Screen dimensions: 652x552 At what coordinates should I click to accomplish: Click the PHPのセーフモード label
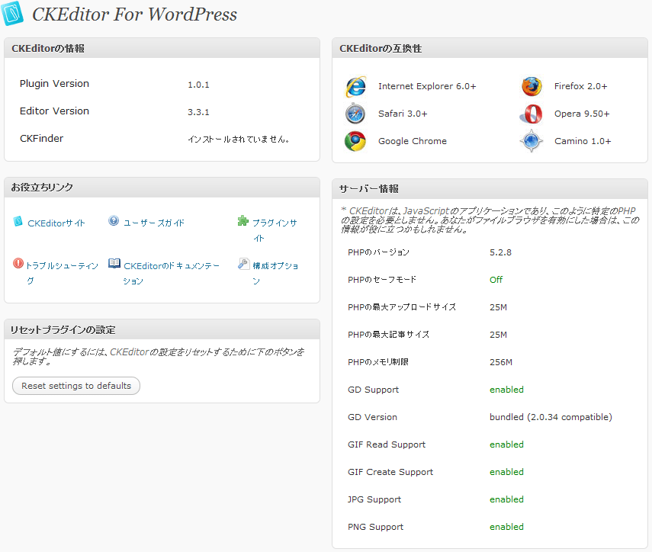[382, 280]
